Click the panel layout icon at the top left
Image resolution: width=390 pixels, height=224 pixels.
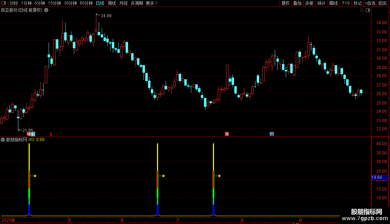4,3
